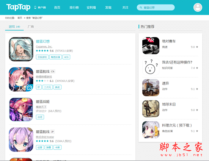The image size is (209, 161).
Task: Open the 客户端 phone client link
Action: pyautogui.click(x=40, y=8)
